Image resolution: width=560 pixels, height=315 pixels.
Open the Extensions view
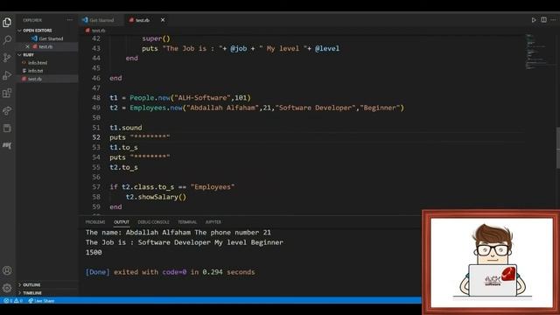click(x=7, y=93)
